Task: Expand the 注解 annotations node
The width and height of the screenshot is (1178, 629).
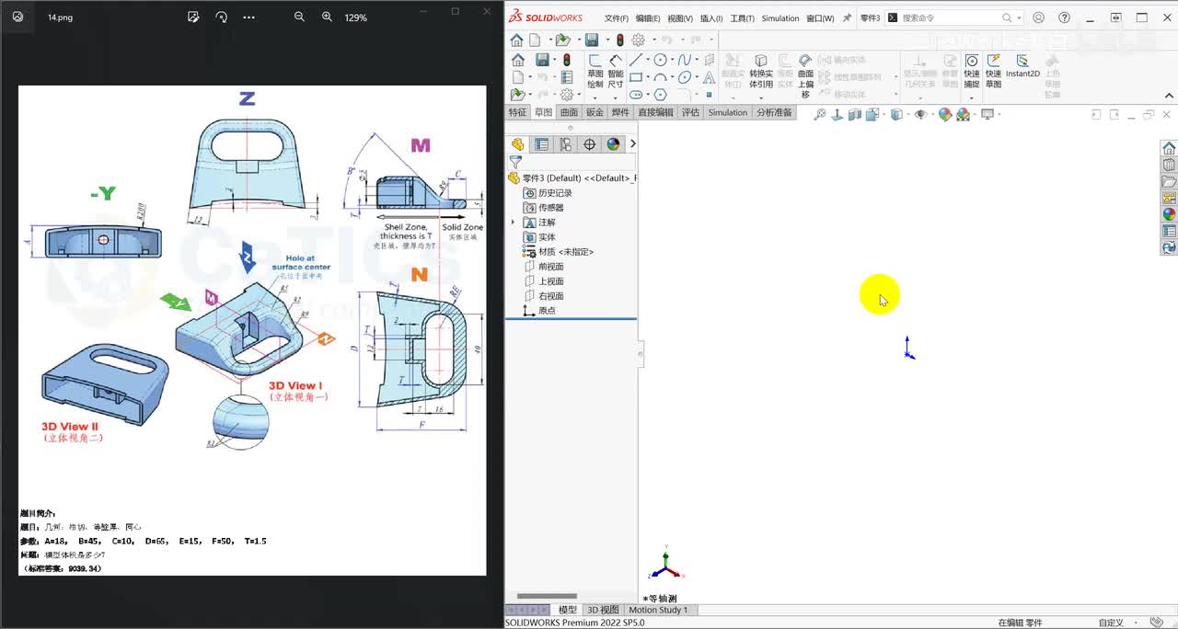Action: pos(514,223)
